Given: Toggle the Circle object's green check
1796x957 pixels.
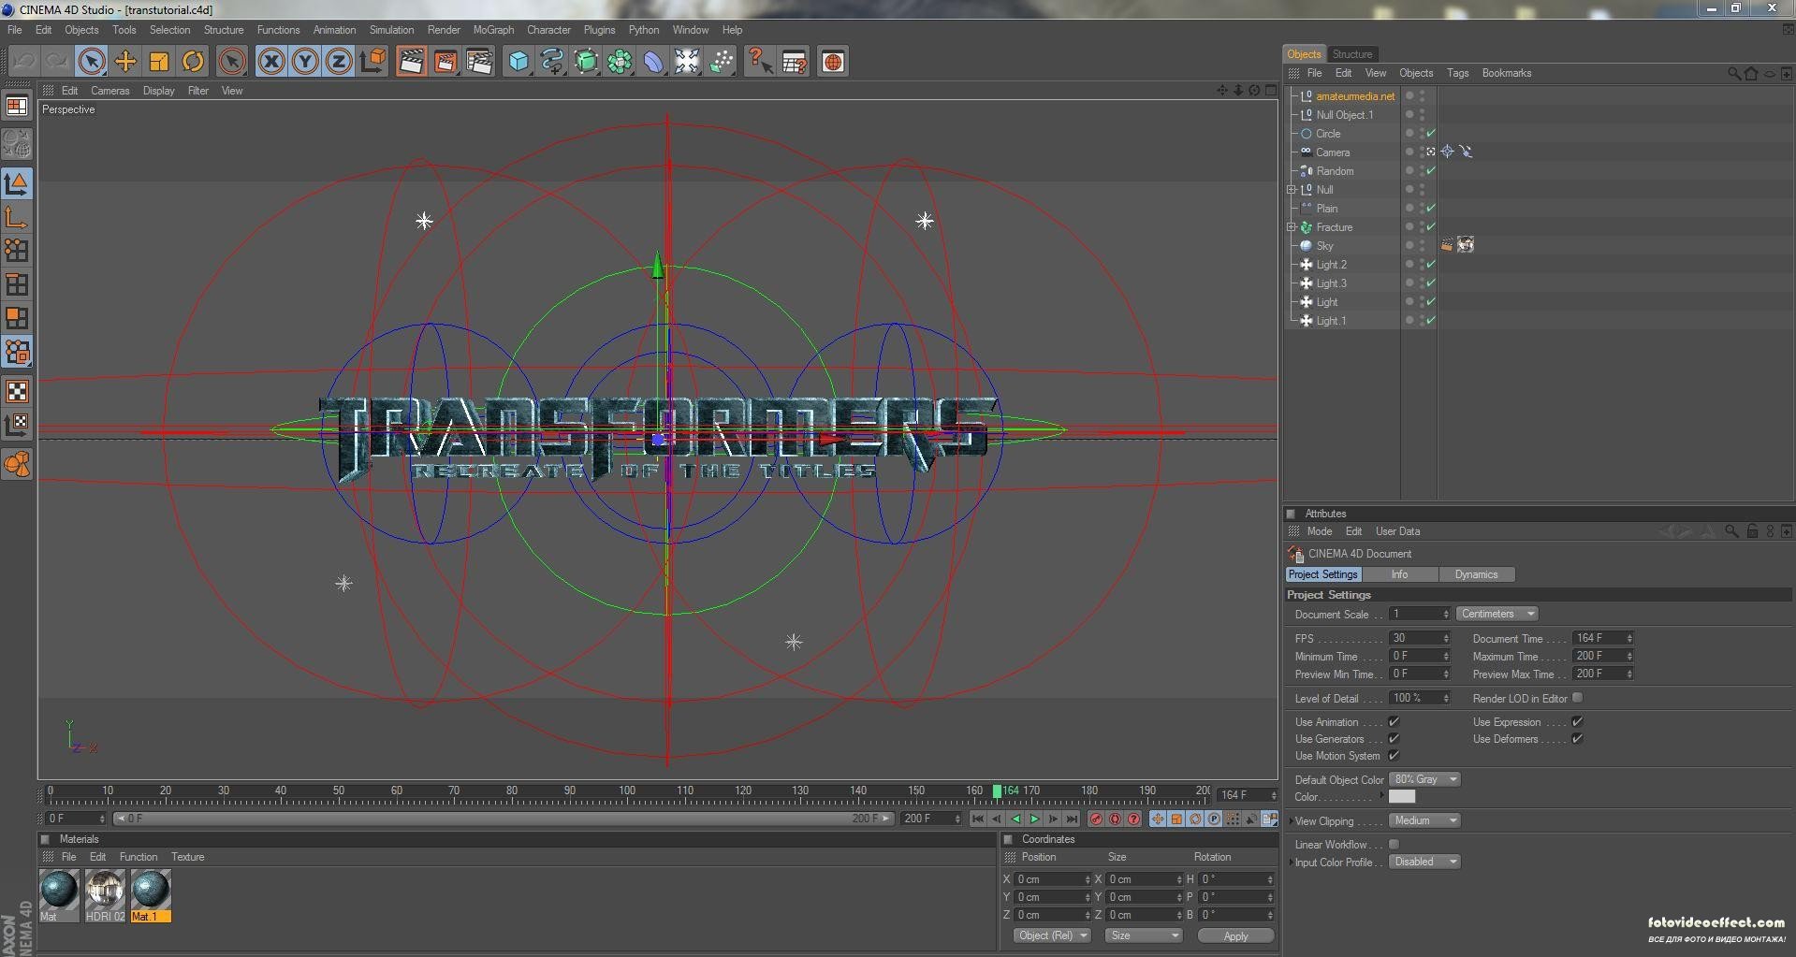Looking at the screenshot, I should pos(1431,134).
